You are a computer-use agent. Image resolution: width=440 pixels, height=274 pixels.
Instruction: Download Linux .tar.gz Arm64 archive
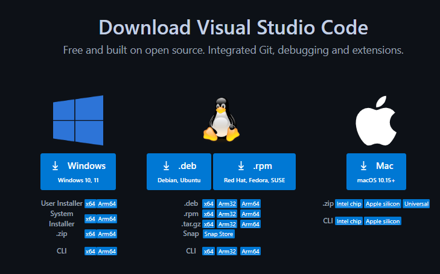(x=250, y=224)
